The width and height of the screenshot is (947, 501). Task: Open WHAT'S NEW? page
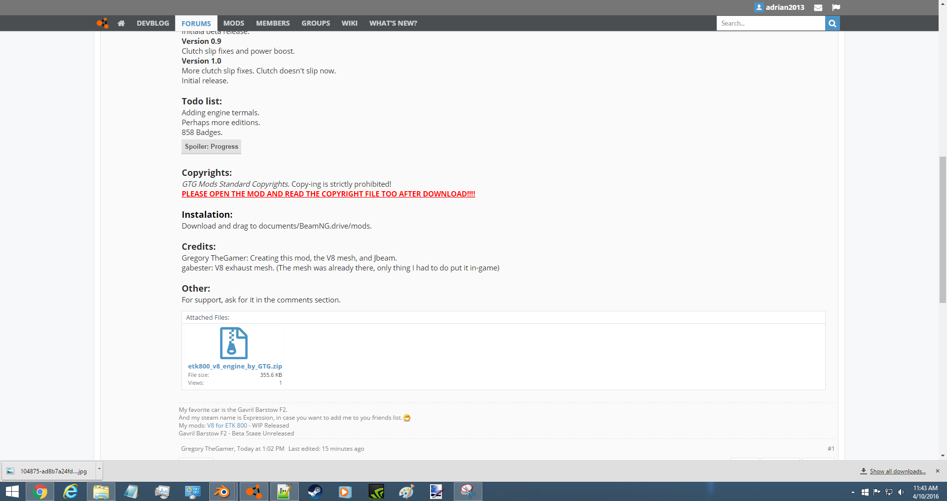point(393,23)
